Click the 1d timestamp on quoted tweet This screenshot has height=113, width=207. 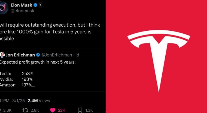(77, 55)
